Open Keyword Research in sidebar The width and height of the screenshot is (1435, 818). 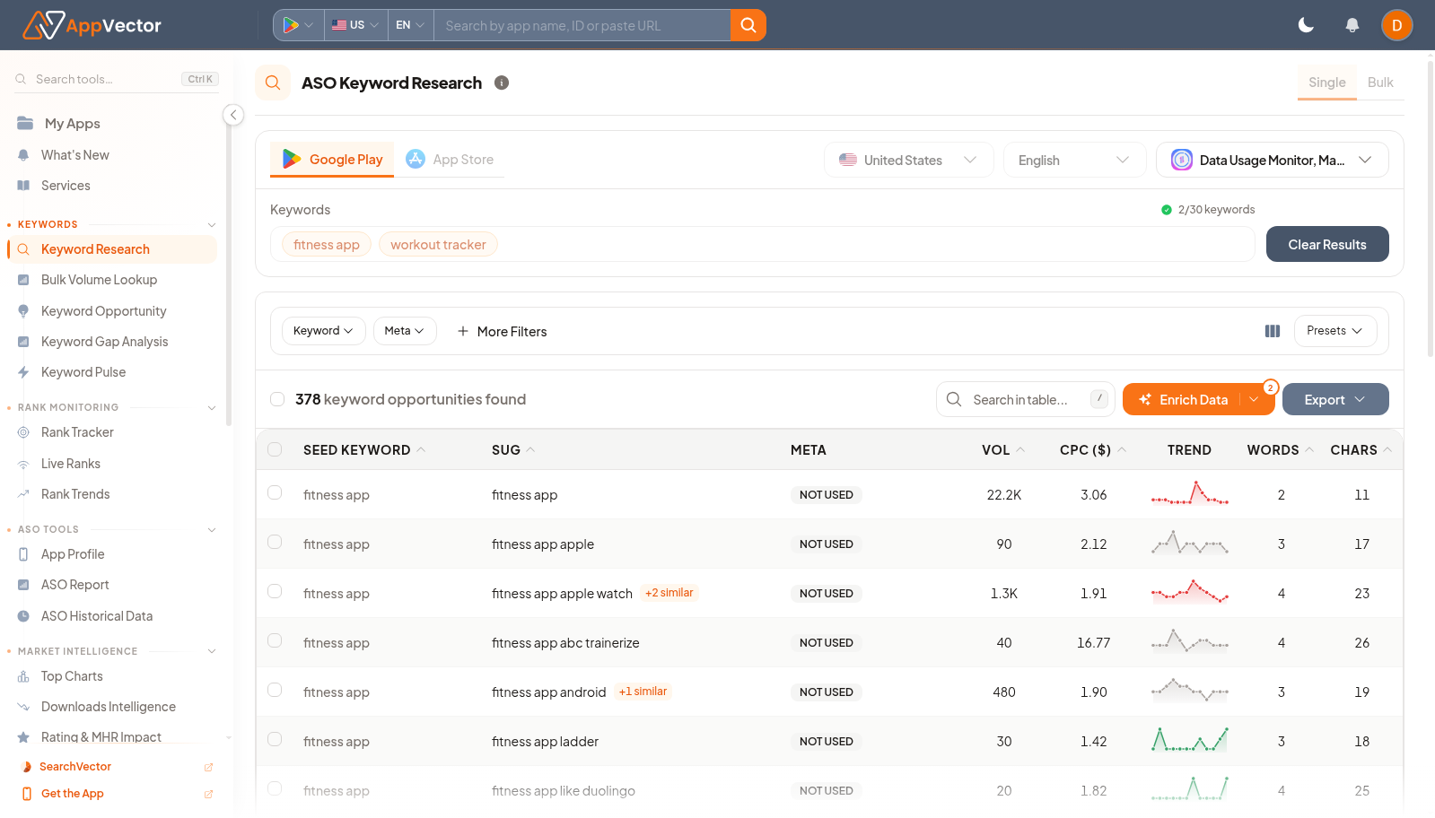point(112,249)
